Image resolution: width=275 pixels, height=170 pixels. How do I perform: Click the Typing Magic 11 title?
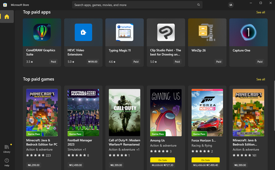120,50
